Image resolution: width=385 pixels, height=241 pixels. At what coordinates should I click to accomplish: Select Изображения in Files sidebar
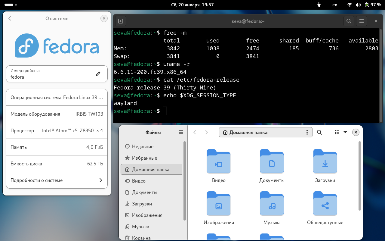click(x=151, y=215)
